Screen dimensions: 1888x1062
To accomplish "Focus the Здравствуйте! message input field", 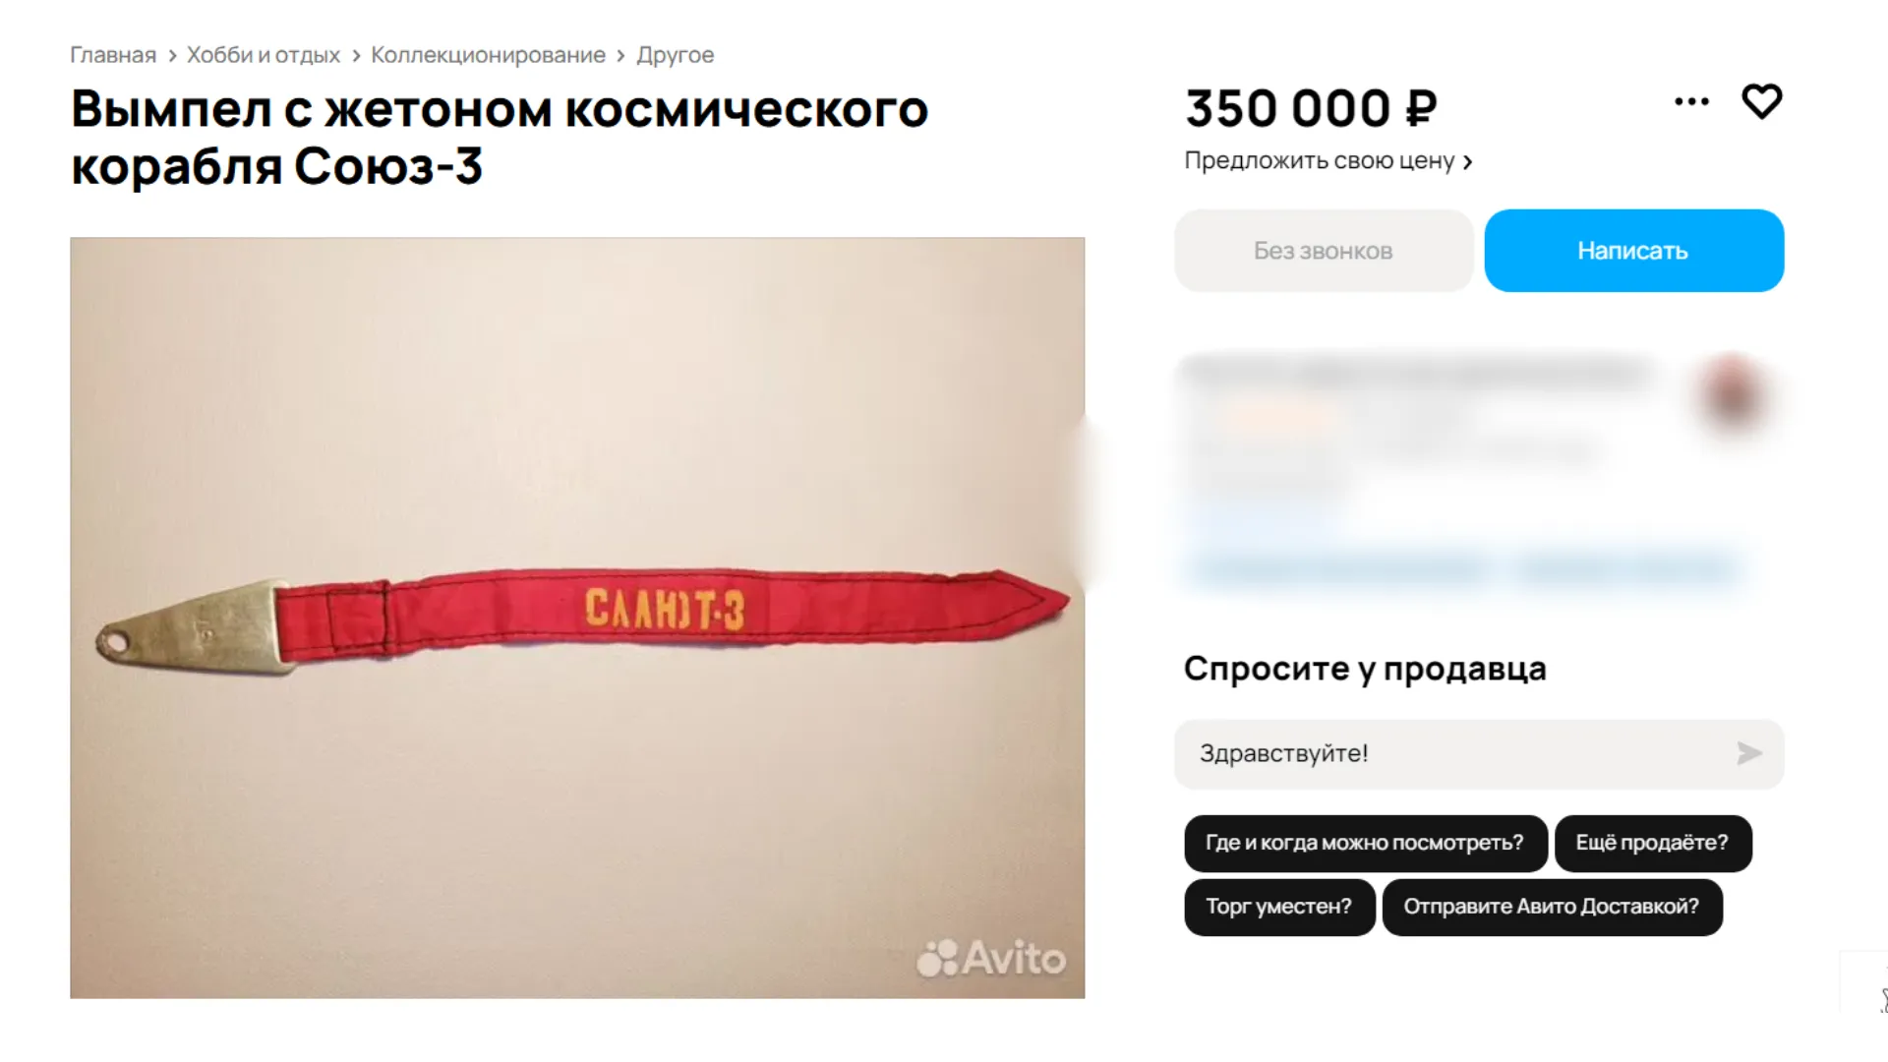I will [x=1479, y=754].
